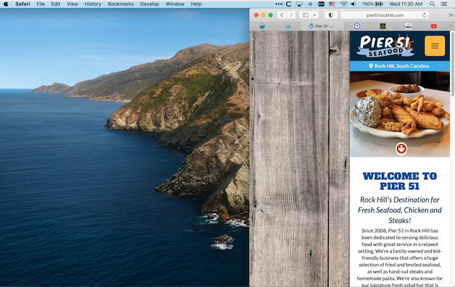Go forward to the next page
This screenshot has width=455, height=287.
coord(291,15)
